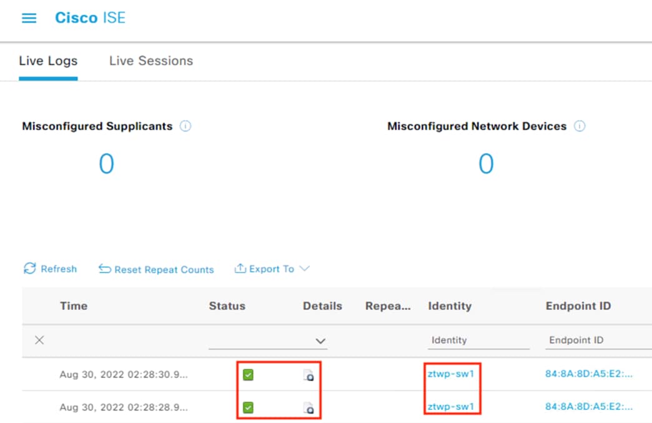652x423 pixels.
Task: Click the Cisco ISE logo
Action: pyautogui.click(x=90, y=18)
